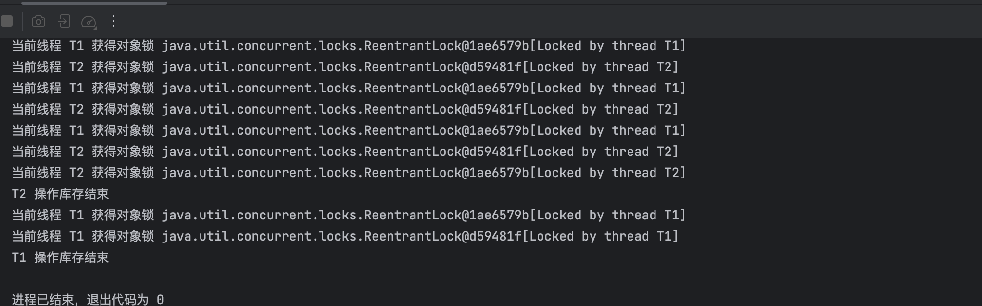The height and width of the screenshot is (306, 982).
Task: Open the three-dot More options menu
Action: coord(113,21)
